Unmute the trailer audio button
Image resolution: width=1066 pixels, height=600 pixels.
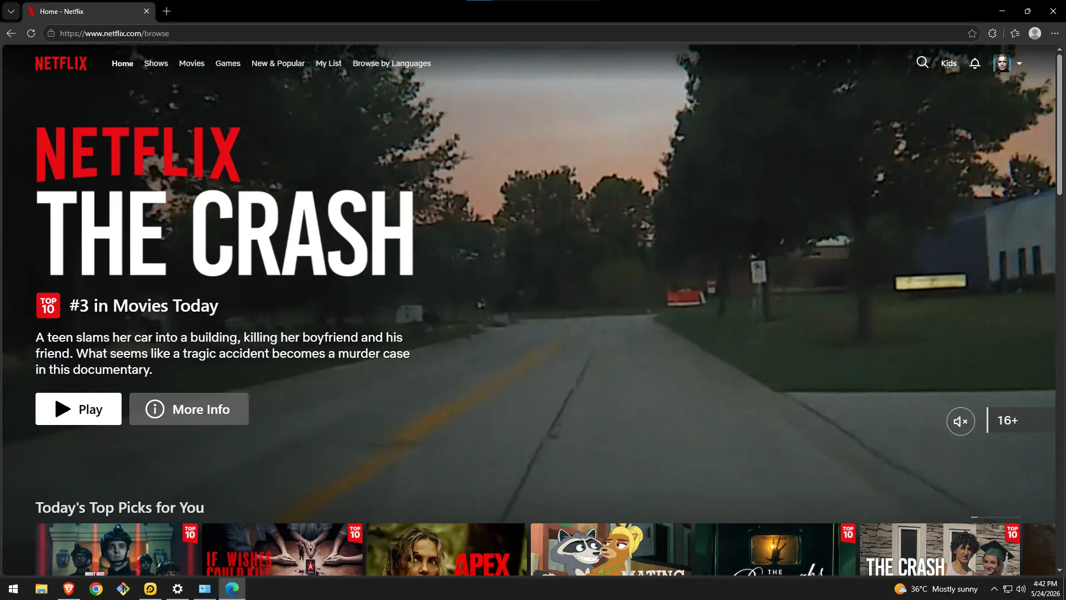tap(961, 421)
